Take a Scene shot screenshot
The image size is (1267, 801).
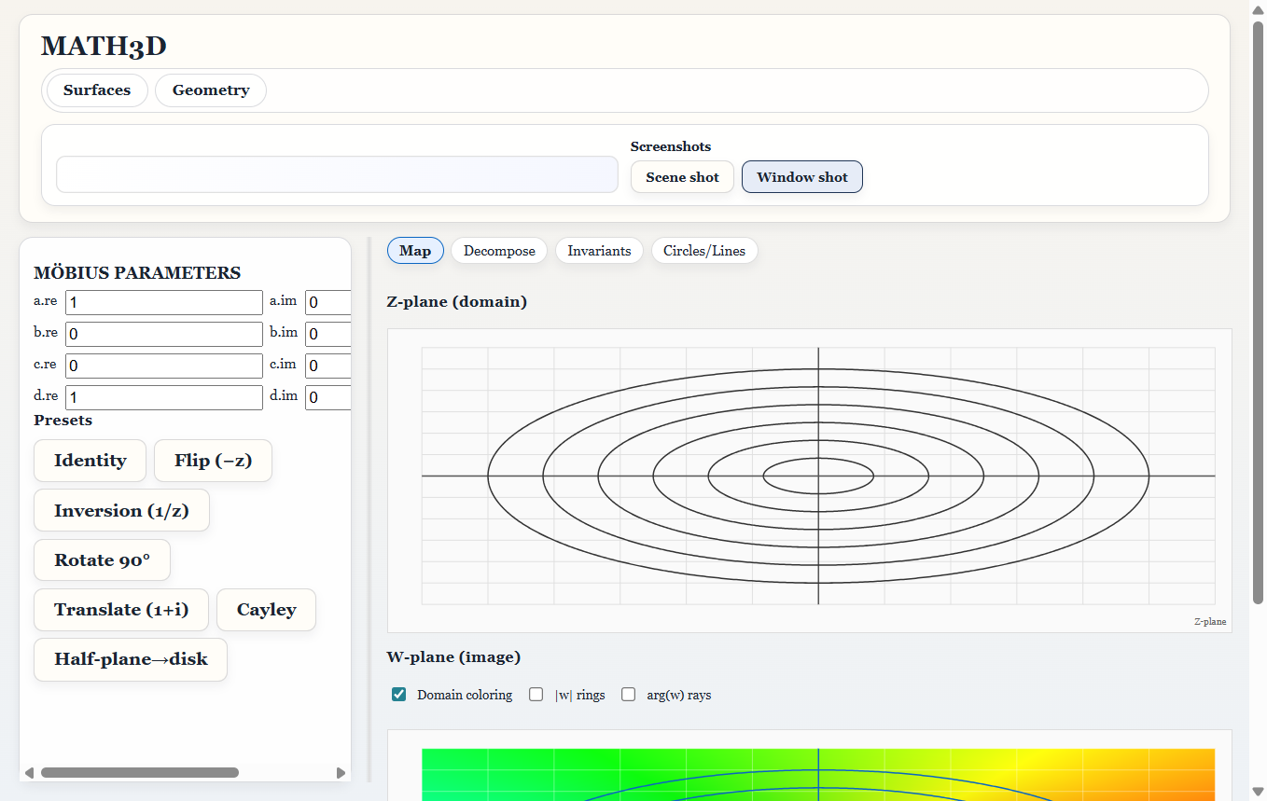(x=682, y=177)
